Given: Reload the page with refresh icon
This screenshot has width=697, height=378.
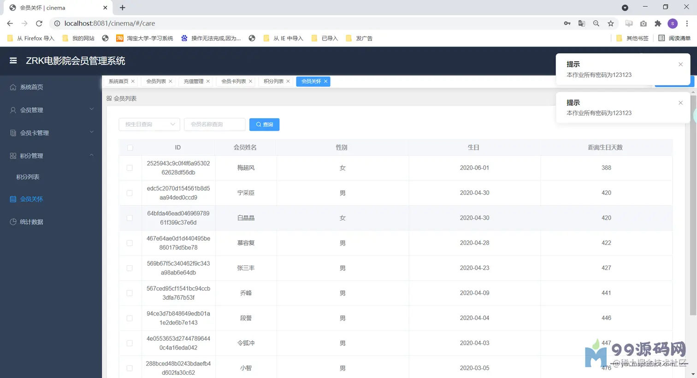Looking at the screenshot, I should (39, 23).
